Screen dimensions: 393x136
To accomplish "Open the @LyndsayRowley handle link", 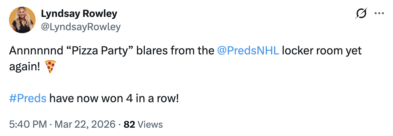I will 80,27.
